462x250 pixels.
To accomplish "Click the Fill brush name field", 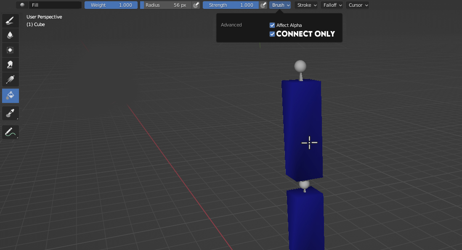I will pyautogui.click(x=55, y=5).
